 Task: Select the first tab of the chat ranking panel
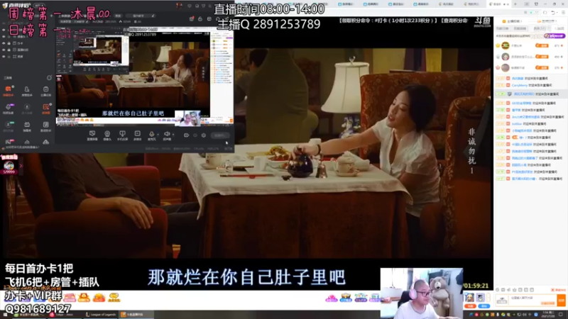click(502, 28)
